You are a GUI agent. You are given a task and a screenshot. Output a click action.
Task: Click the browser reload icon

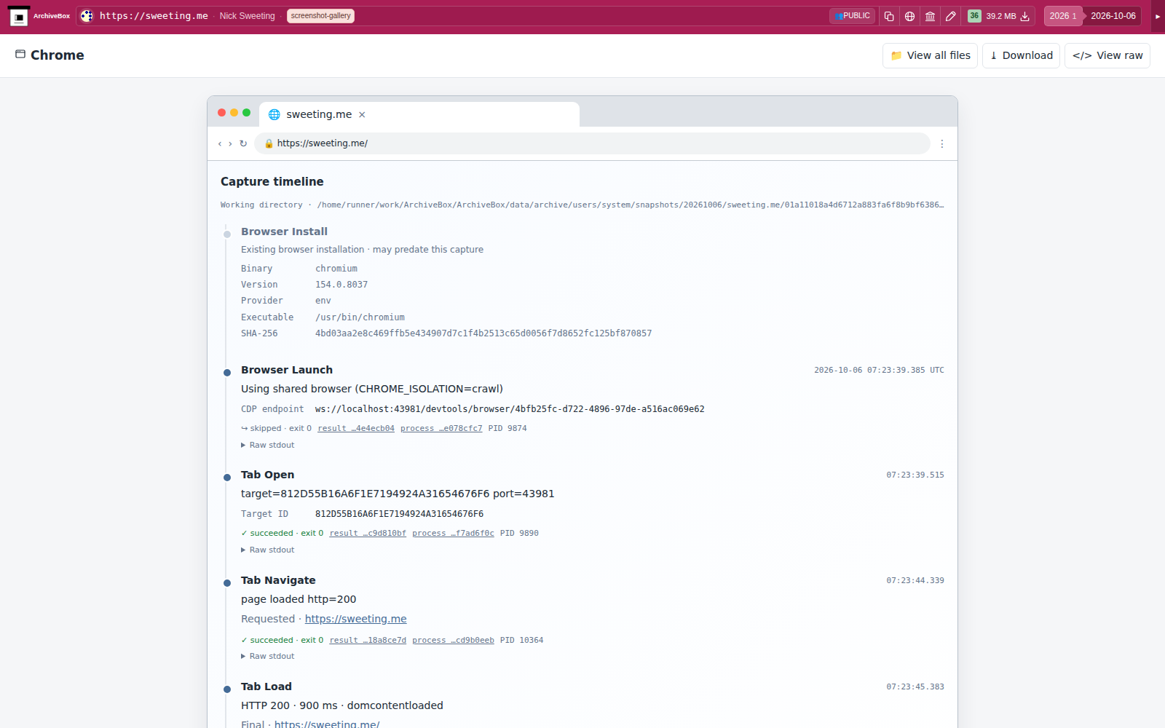[x=243, y=143]
